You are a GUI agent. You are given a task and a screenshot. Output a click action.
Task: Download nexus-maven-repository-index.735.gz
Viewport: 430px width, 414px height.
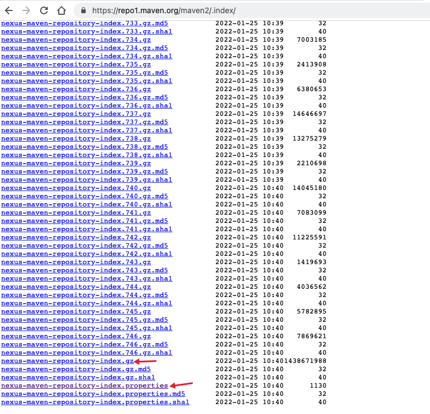[76, 64]
